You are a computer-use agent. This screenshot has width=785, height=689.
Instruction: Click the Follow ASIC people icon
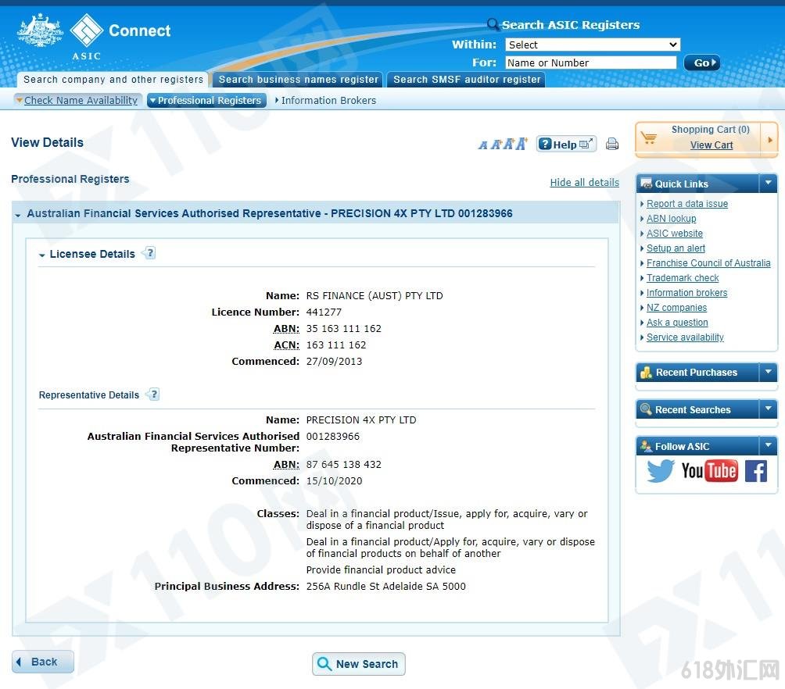[647, 446]
